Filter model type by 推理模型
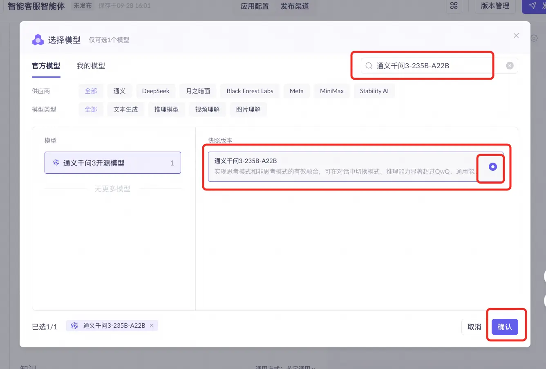This screenshot has height=369, width=546. pos(166,110)
